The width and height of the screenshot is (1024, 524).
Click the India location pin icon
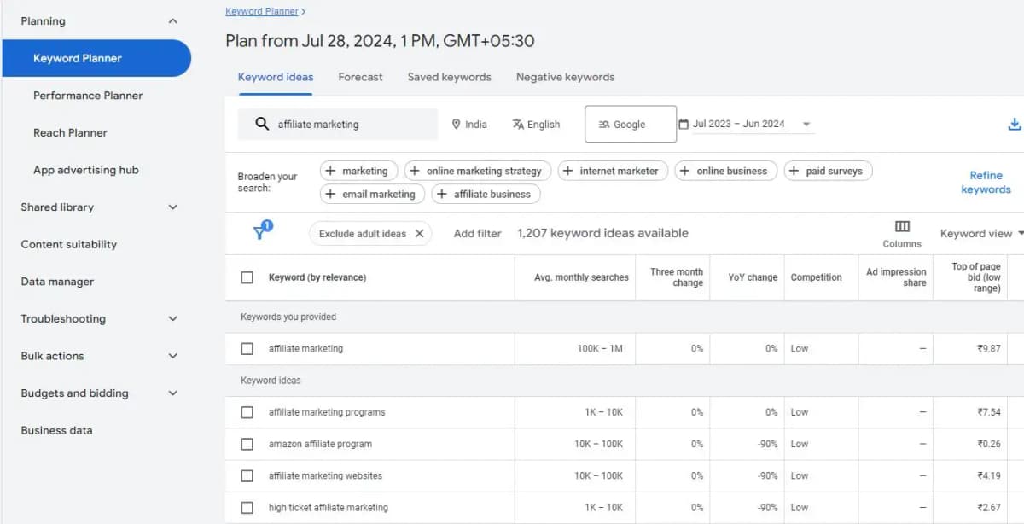pos(456,124)
